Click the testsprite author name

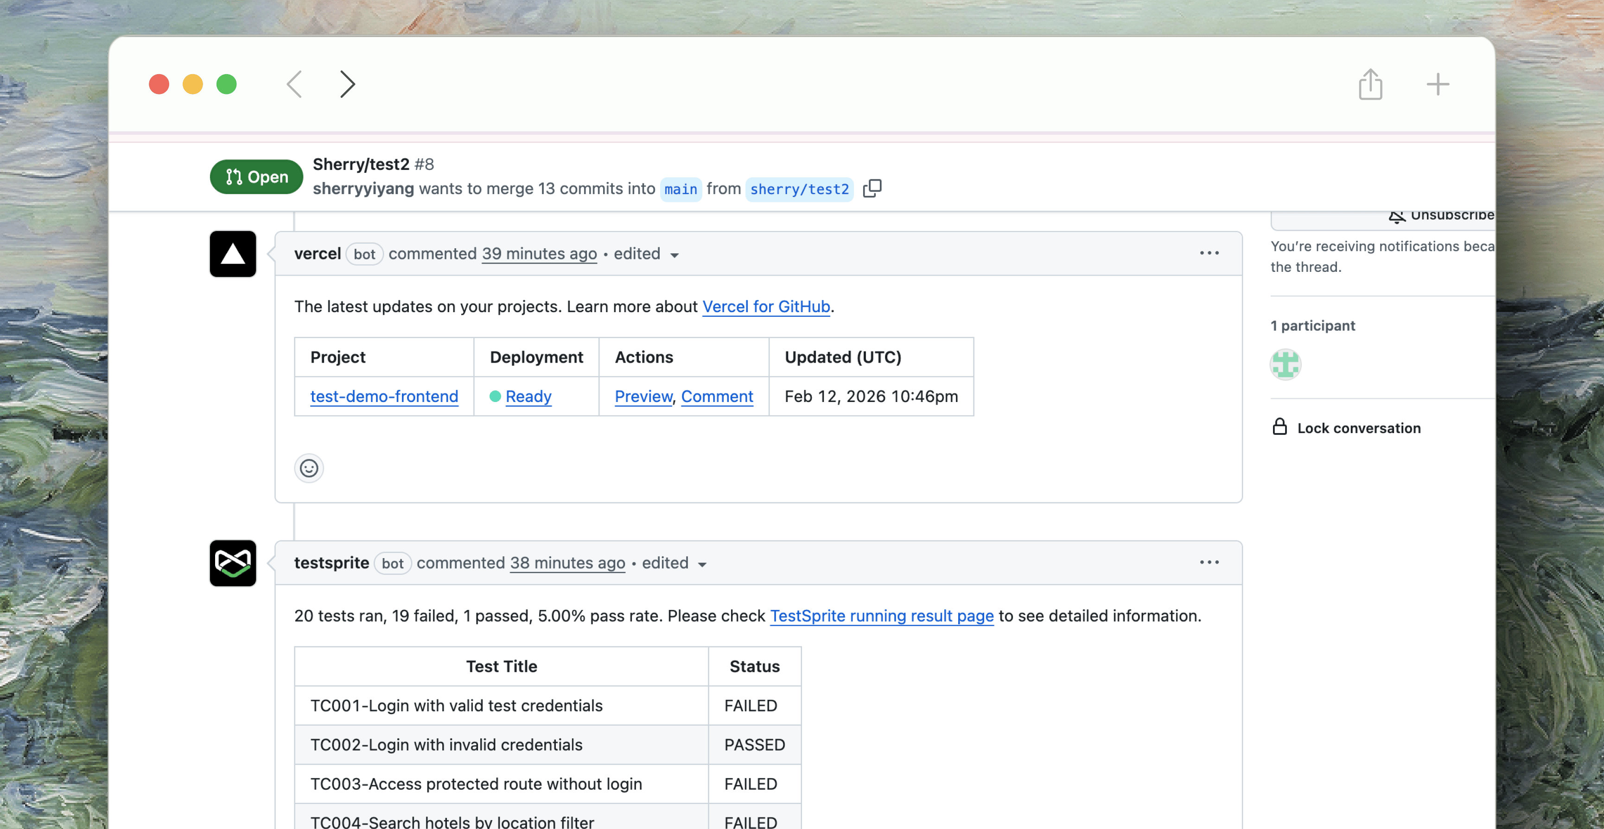(331, 563)
